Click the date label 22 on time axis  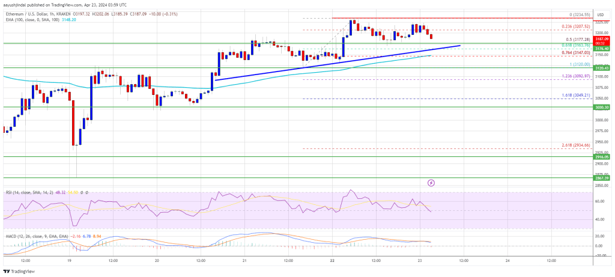click(x=332, y=260)
